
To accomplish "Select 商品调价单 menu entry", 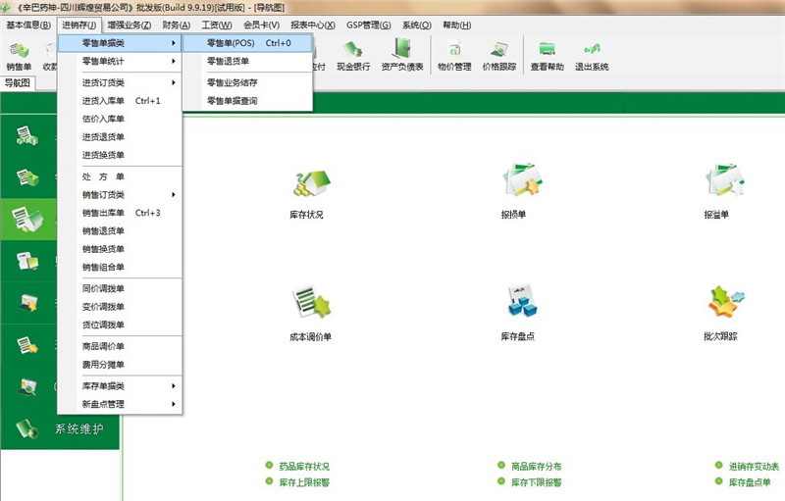I will coord(119,346).
